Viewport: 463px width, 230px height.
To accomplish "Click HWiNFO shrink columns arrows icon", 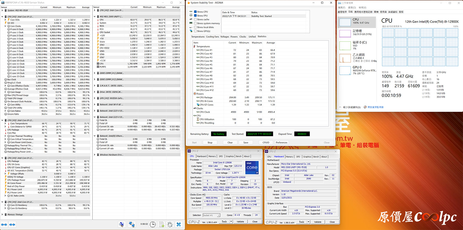I will pos(12,224).
